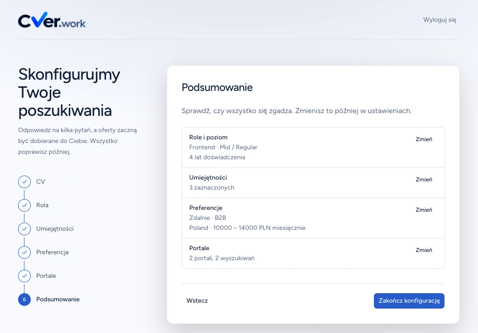
Task: Click the Odpowiedz na kilka pytań paragraph
Action: coord(77,141)
